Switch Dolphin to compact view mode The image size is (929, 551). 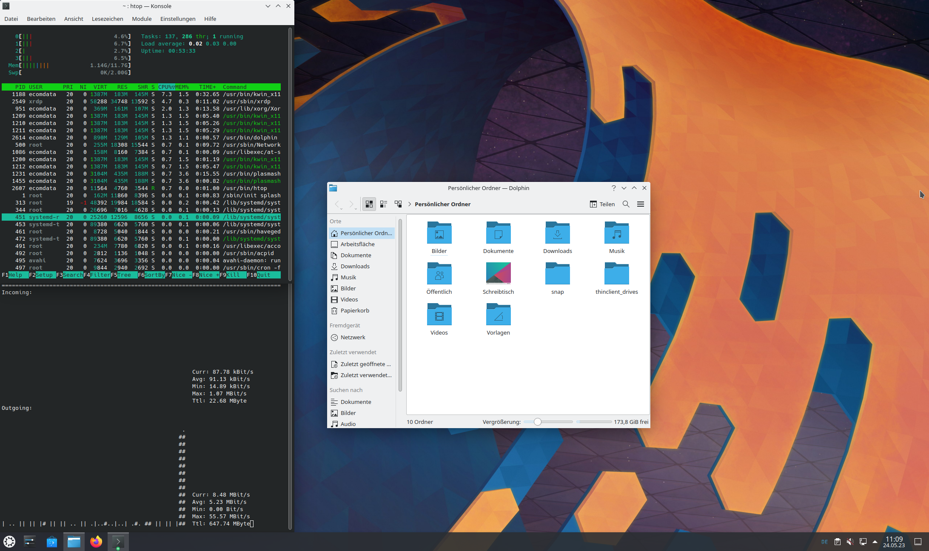[x=383, y=204]
